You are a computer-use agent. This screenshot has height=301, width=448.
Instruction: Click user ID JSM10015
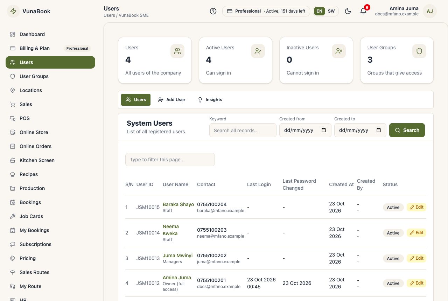click(x=148, y=207)
